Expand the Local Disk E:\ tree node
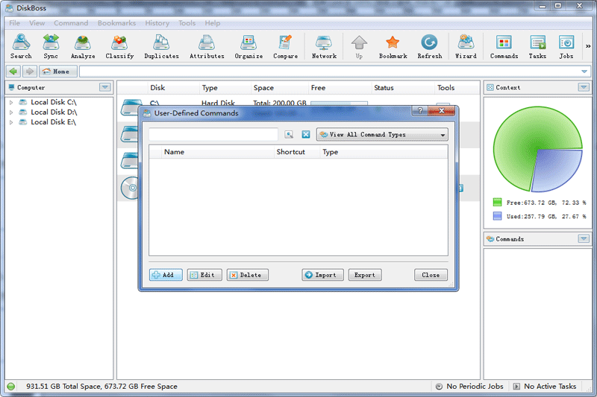 click(11, 122)
